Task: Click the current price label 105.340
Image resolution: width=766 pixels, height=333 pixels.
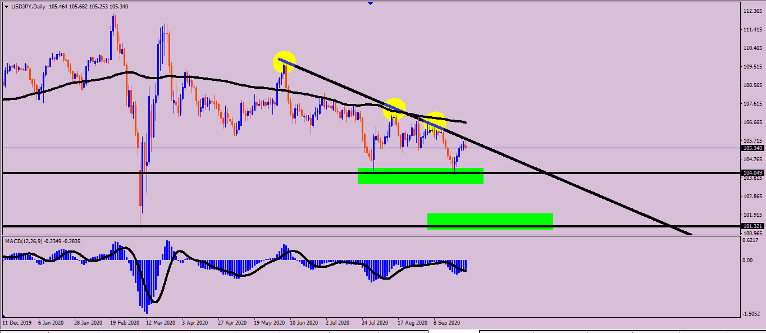Action: tap(751, 148)
